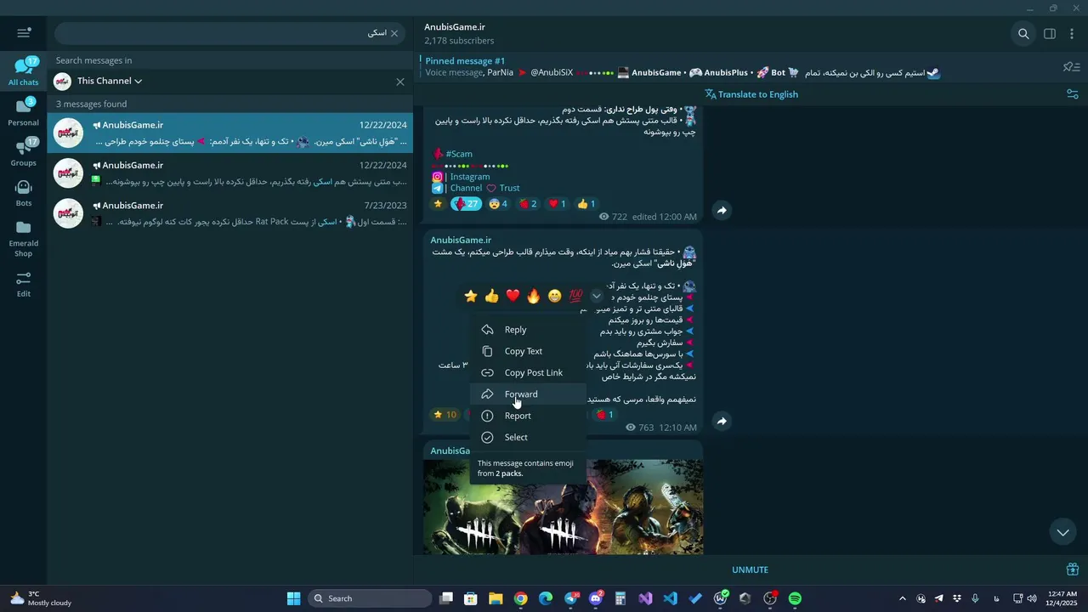The image size is (1088, 612).
Task: React with the fire emoji in the popup bar
Action: pos(534,296)
